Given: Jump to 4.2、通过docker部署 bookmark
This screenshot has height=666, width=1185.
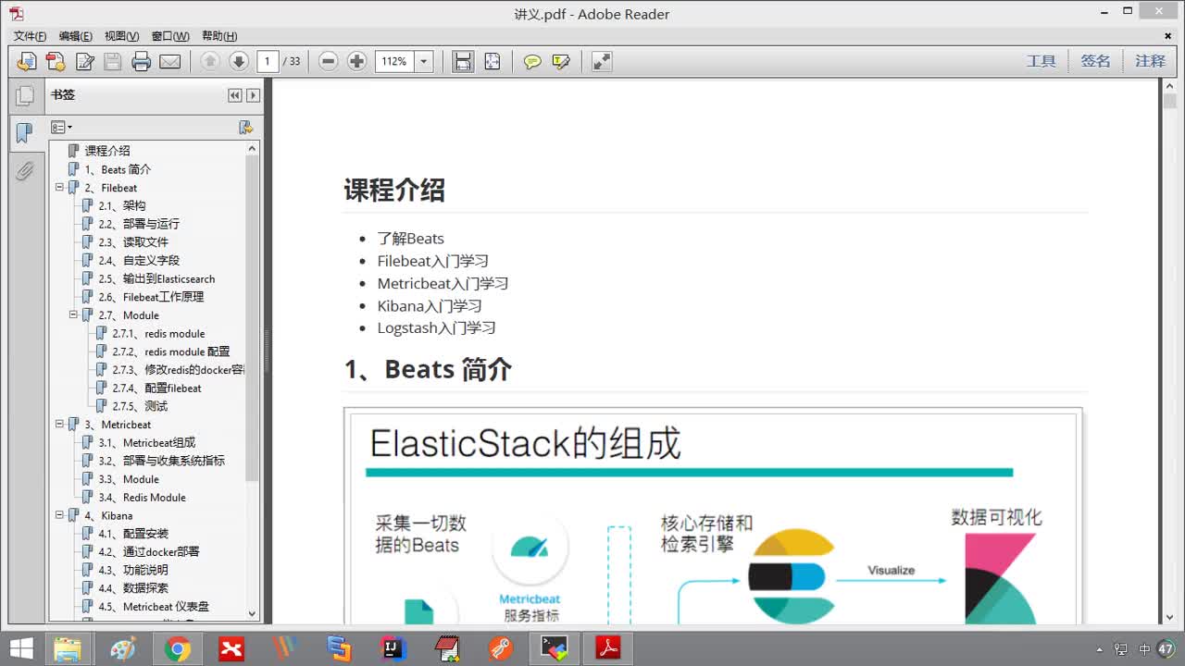Looking at the screenshot, I should click(x=149, y=551).
